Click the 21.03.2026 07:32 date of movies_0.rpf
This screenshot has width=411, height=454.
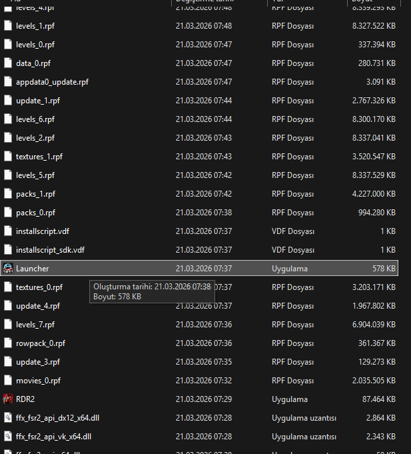click(204, 381)
